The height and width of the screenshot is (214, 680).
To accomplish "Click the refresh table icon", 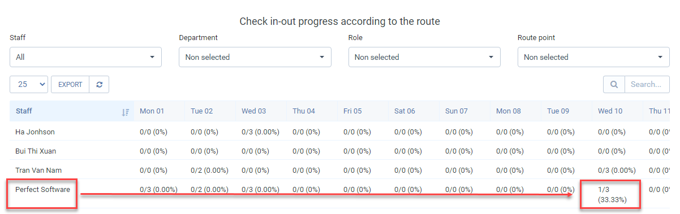I will (99, 84).
